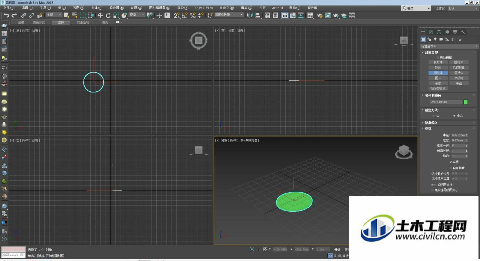The image size is (480, 261).
Task: Open the 全部 selection filter dropdown
Action: point(54,15)
